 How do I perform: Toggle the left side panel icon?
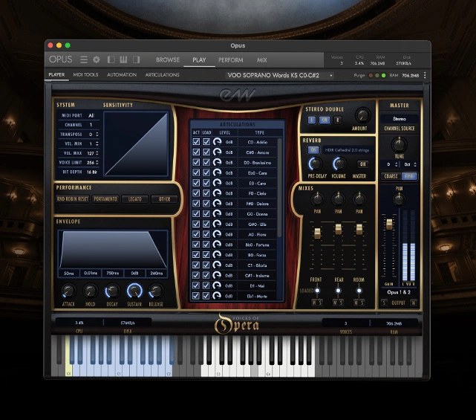tap(111, 59)
